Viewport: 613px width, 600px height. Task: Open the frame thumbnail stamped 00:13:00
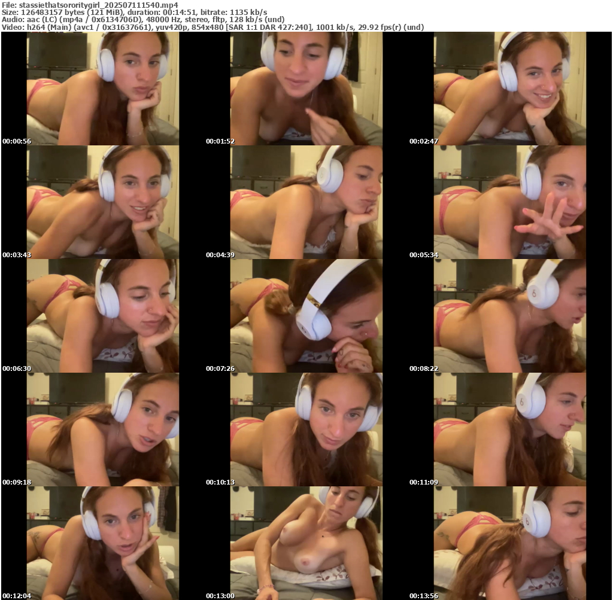pyautogui.click(x=306, y=543)
